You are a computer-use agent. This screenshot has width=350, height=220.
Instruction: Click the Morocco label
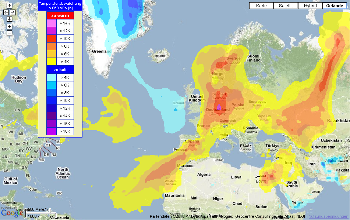click(x=185, y=166)
